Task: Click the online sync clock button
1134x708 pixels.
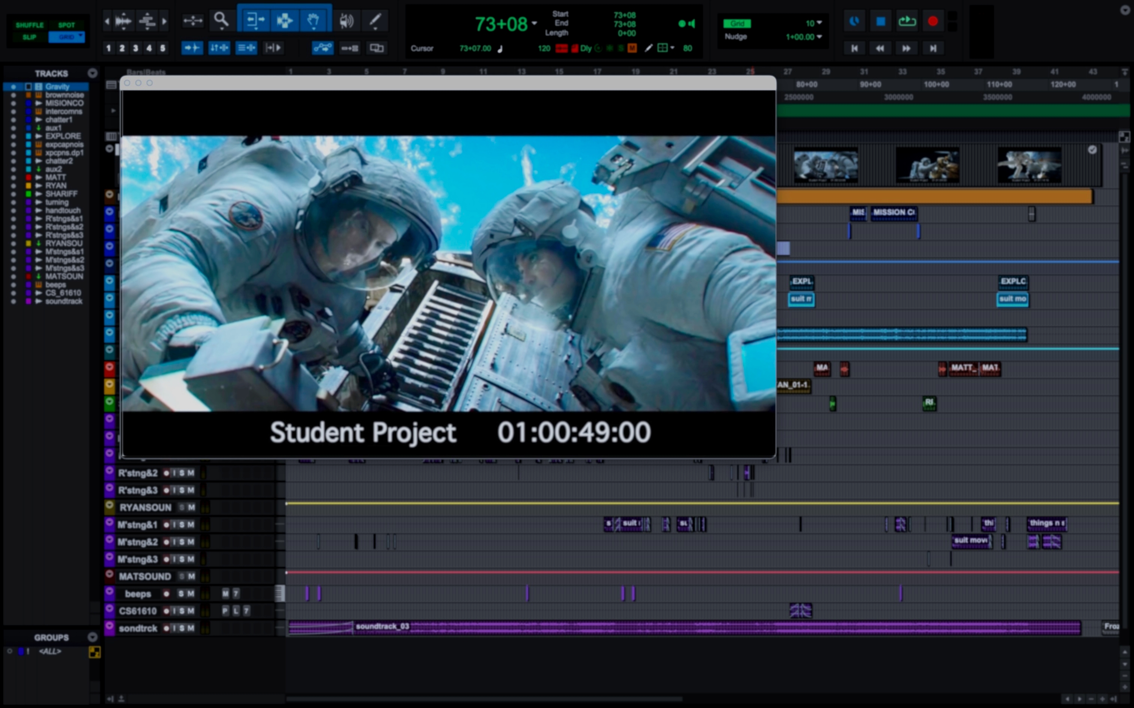Action: click(855, 21)
